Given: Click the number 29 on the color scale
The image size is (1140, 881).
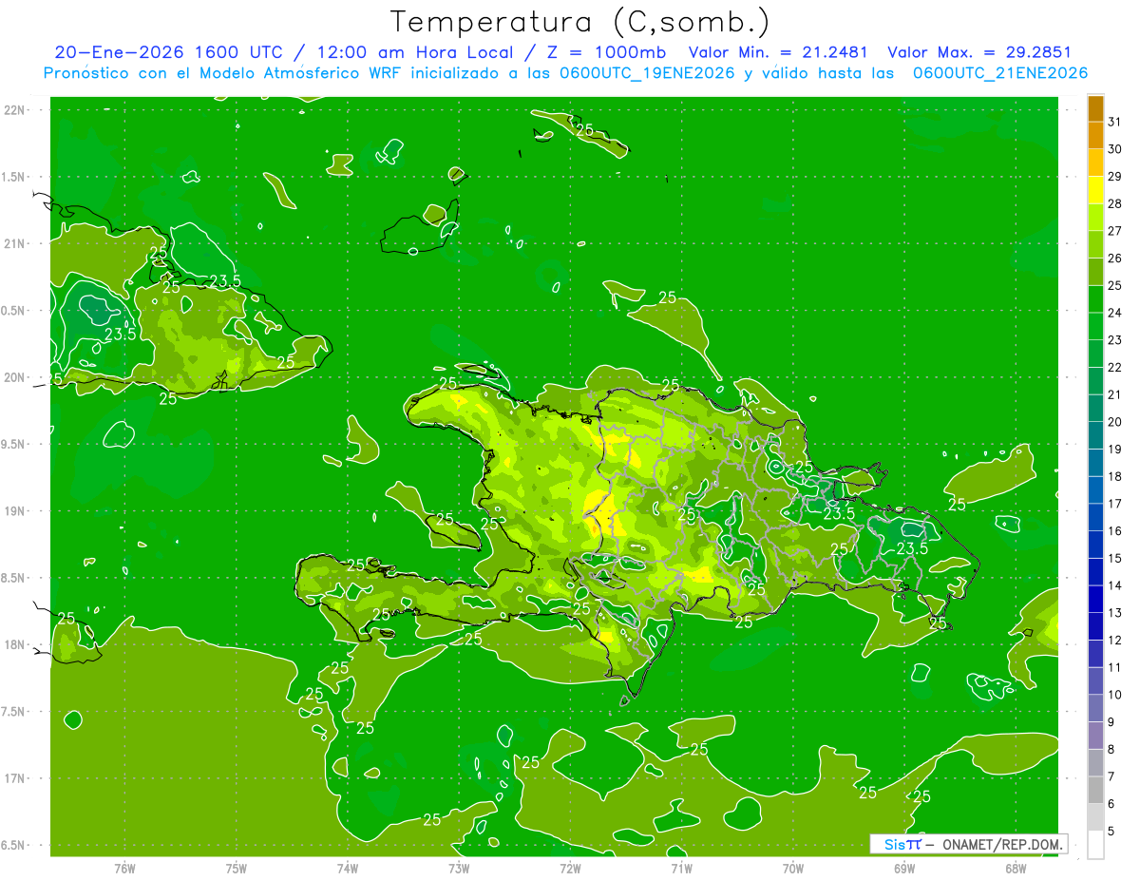Looking at the screenshot, I should tap(1115, 176).
